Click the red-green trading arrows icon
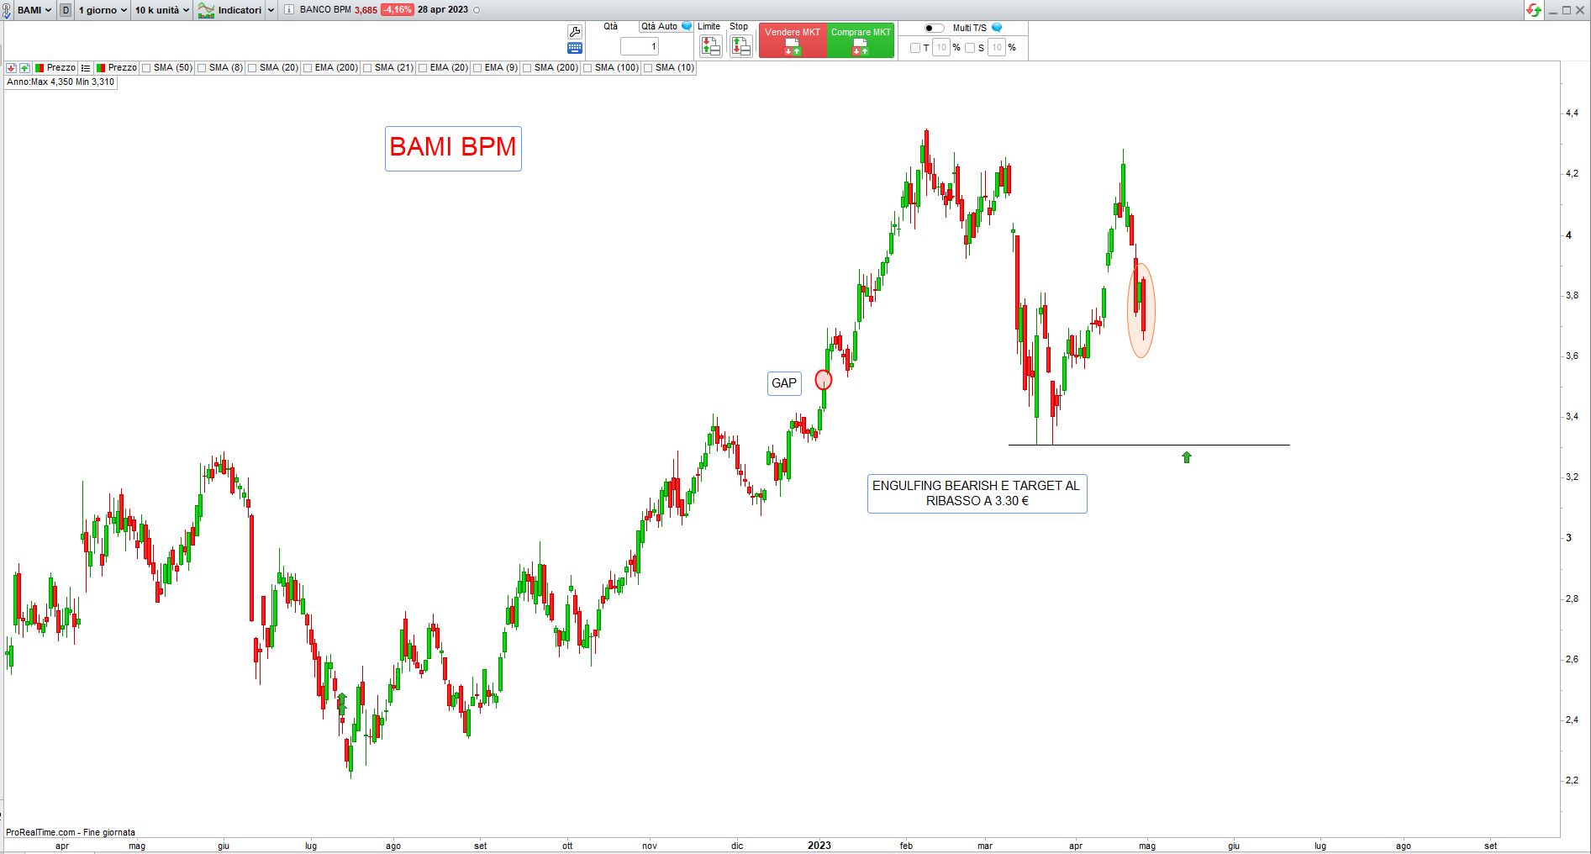The width and height of the screenshot is (1591, 854). 1534,10
